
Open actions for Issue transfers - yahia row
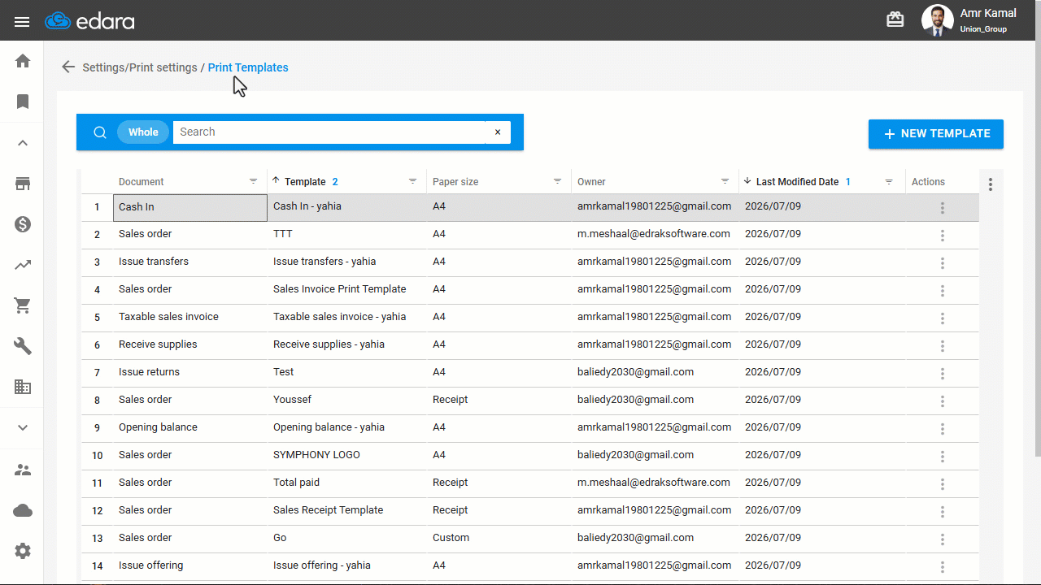click(x=943, y=263)
